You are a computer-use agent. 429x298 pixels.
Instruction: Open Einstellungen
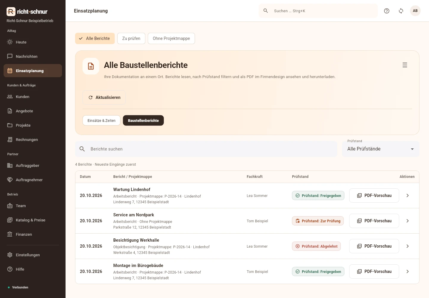pos(33,255)
